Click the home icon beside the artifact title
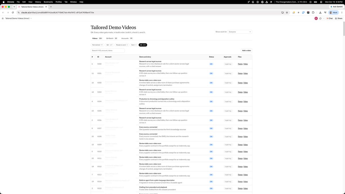This screenshot has width=345, height=194. pyautogui.click(x=3, y=18)
